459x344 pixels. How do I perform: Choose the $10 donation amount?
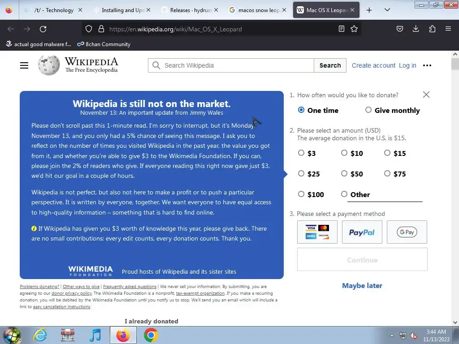[x=344, y=153]
